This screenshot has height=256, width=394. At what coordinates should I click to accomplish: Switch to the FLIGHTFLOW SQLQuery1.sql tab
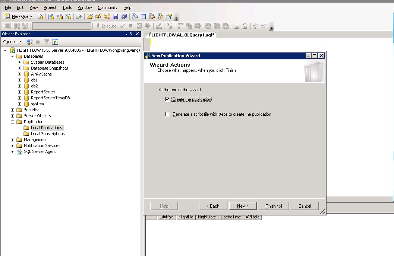(182, 35)
